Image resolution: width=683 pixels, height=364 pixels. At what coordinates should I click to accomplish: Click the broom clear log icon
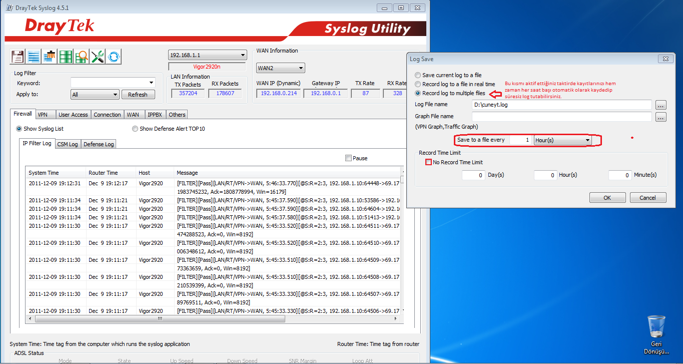50,57
